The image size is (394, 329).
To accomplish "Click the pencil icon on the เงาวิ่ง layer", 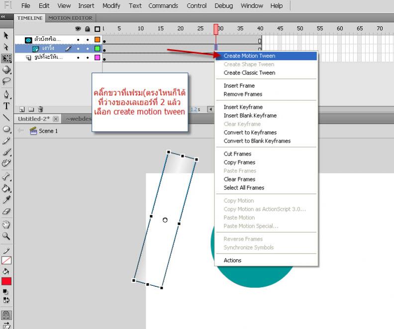I will (68, 48).
